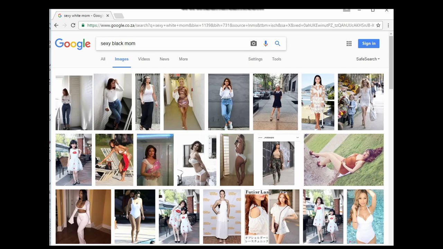Click the blue magnifier search icon
Viewport: 443px width, 249px height.
(278, 43)
